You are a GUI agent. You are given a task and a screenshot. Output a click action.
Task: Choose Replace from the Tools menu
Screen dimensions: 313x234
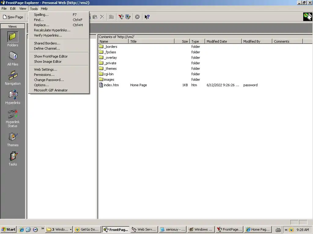[x=59, y=25]
